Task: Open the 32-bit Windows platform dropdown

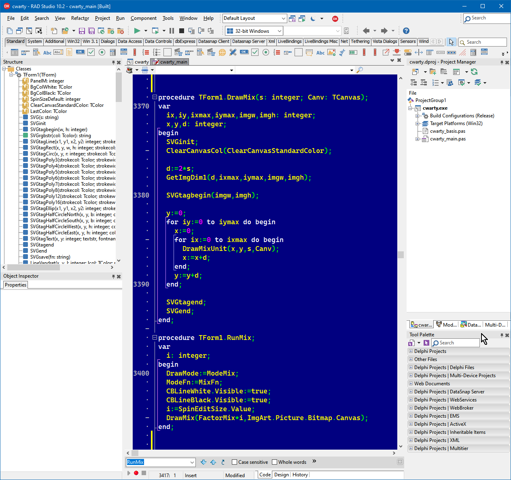Action: 279,31
